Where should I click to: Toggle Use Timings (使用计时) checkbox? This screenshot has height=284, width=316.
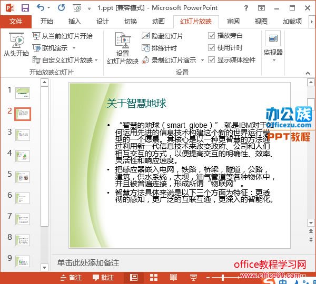[212, 48]
